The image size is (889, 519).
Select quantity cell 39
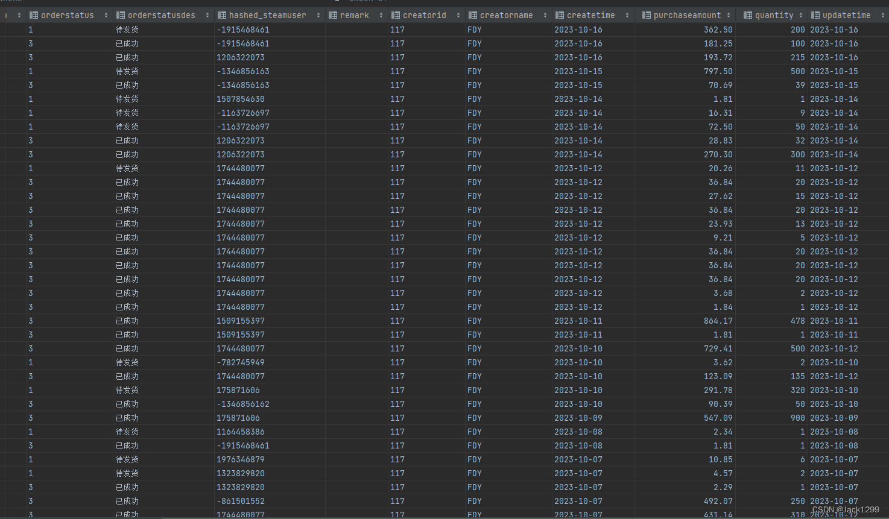click(800, 85)
